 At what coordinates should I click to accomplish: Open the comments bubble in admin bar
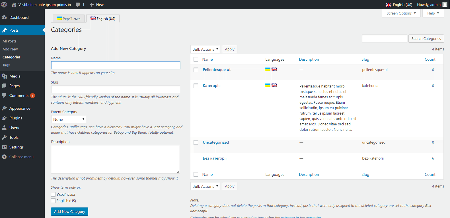coord(78,5)
